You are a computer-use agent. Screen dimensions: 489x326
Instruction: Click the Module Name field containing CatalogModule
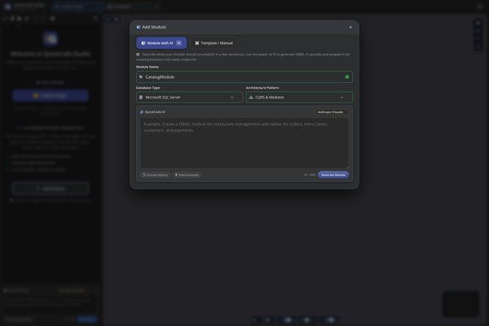click(x=244, y=77)
